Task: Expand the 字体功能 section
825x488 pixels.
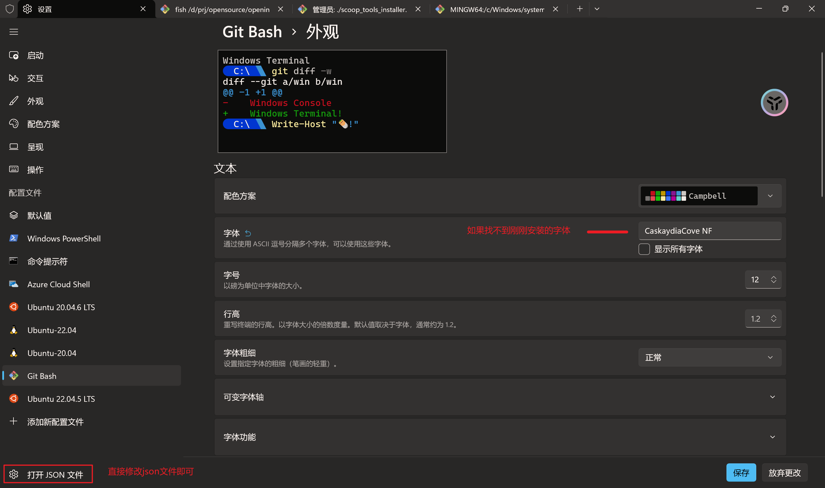Action: tap(500, 437)
